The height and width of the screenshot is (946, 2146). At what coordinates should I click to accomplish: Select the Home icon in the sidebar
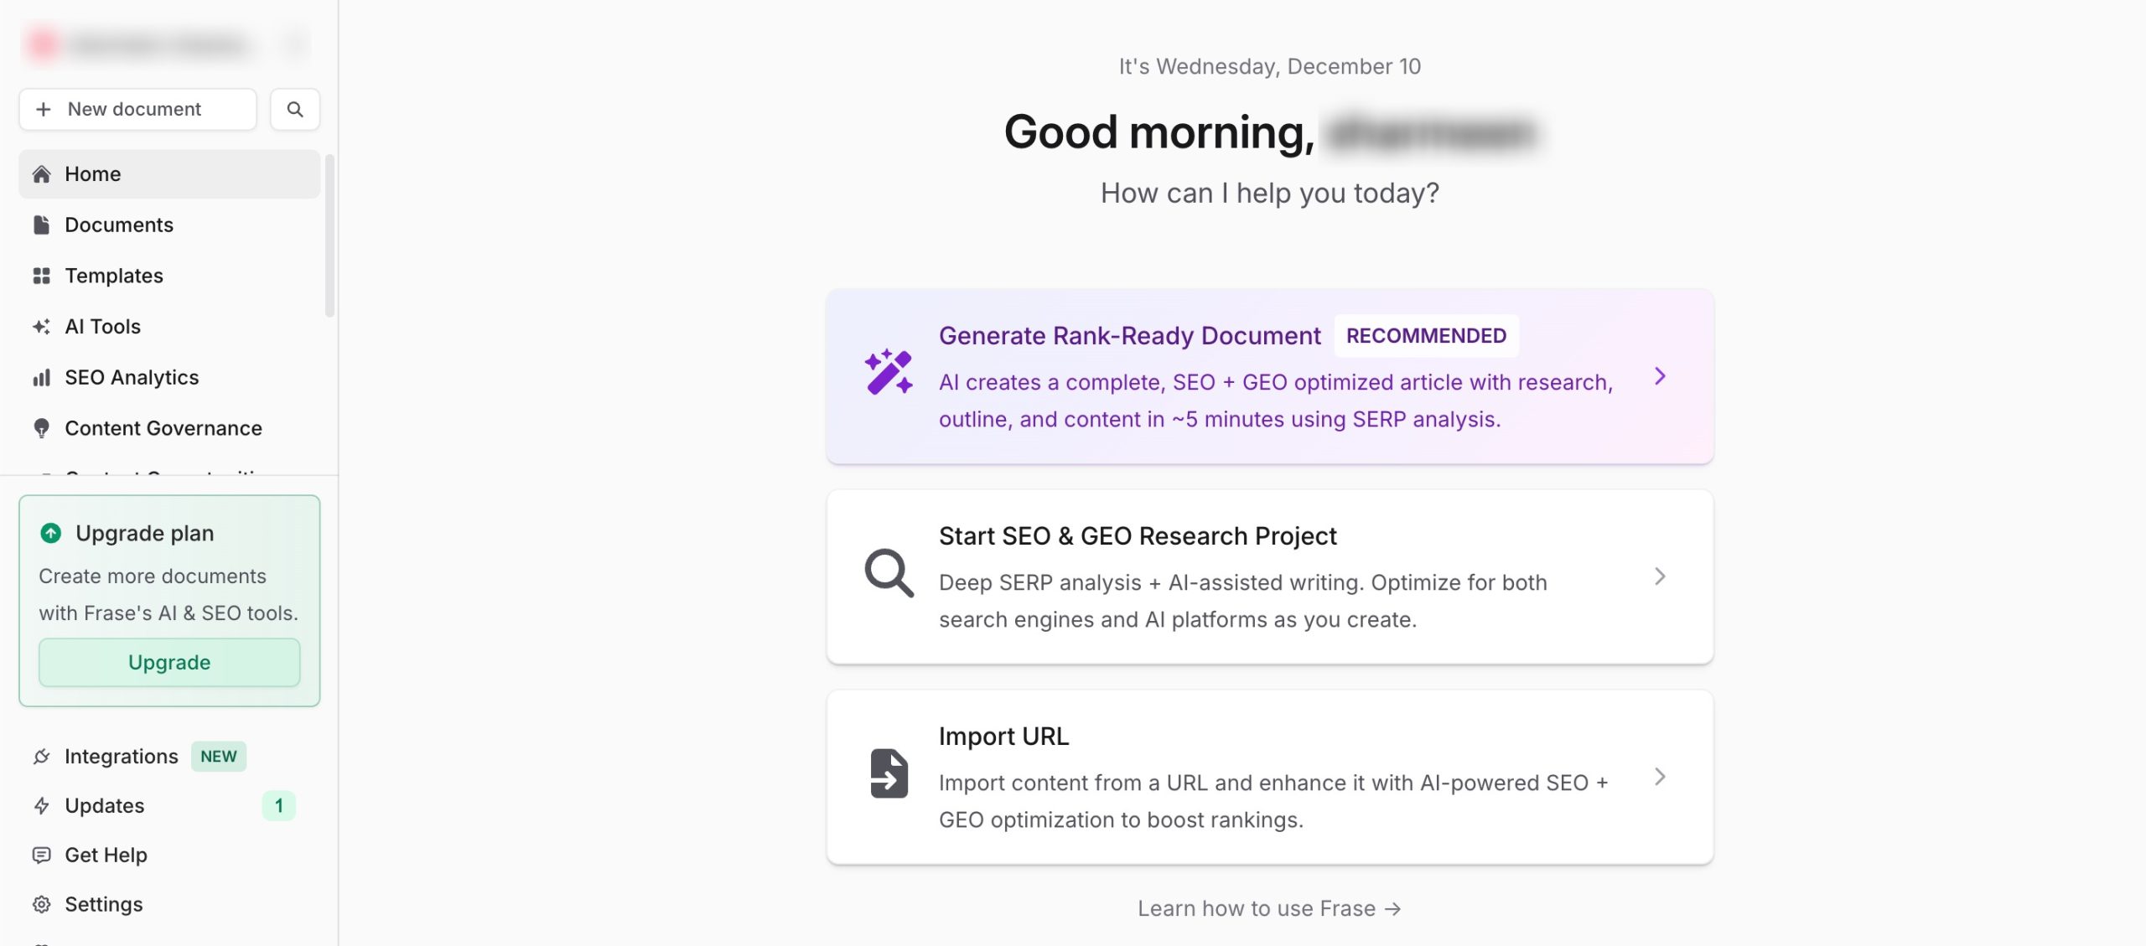point(42,173)
